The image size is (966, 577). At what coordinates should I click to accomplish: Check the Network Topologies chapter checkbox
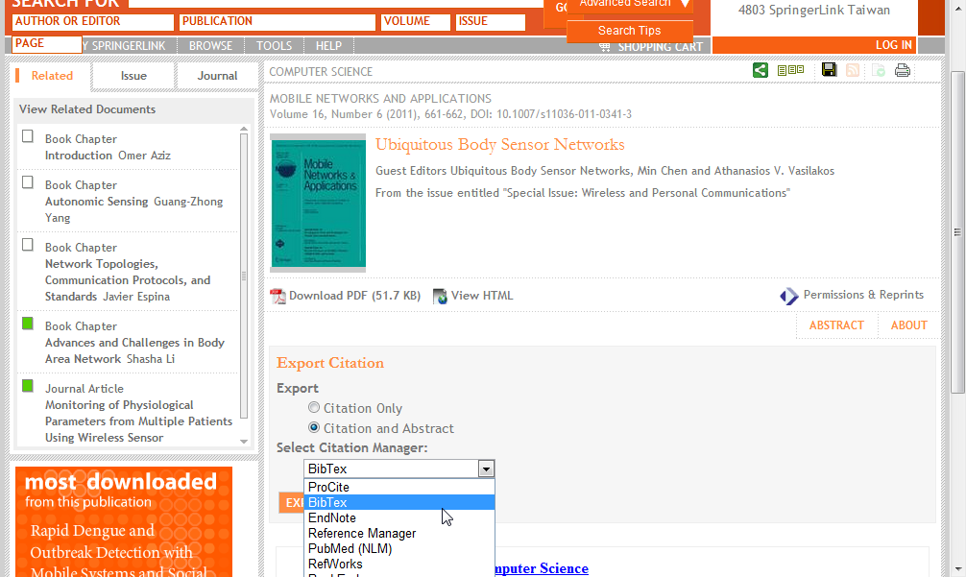(28, 245)
